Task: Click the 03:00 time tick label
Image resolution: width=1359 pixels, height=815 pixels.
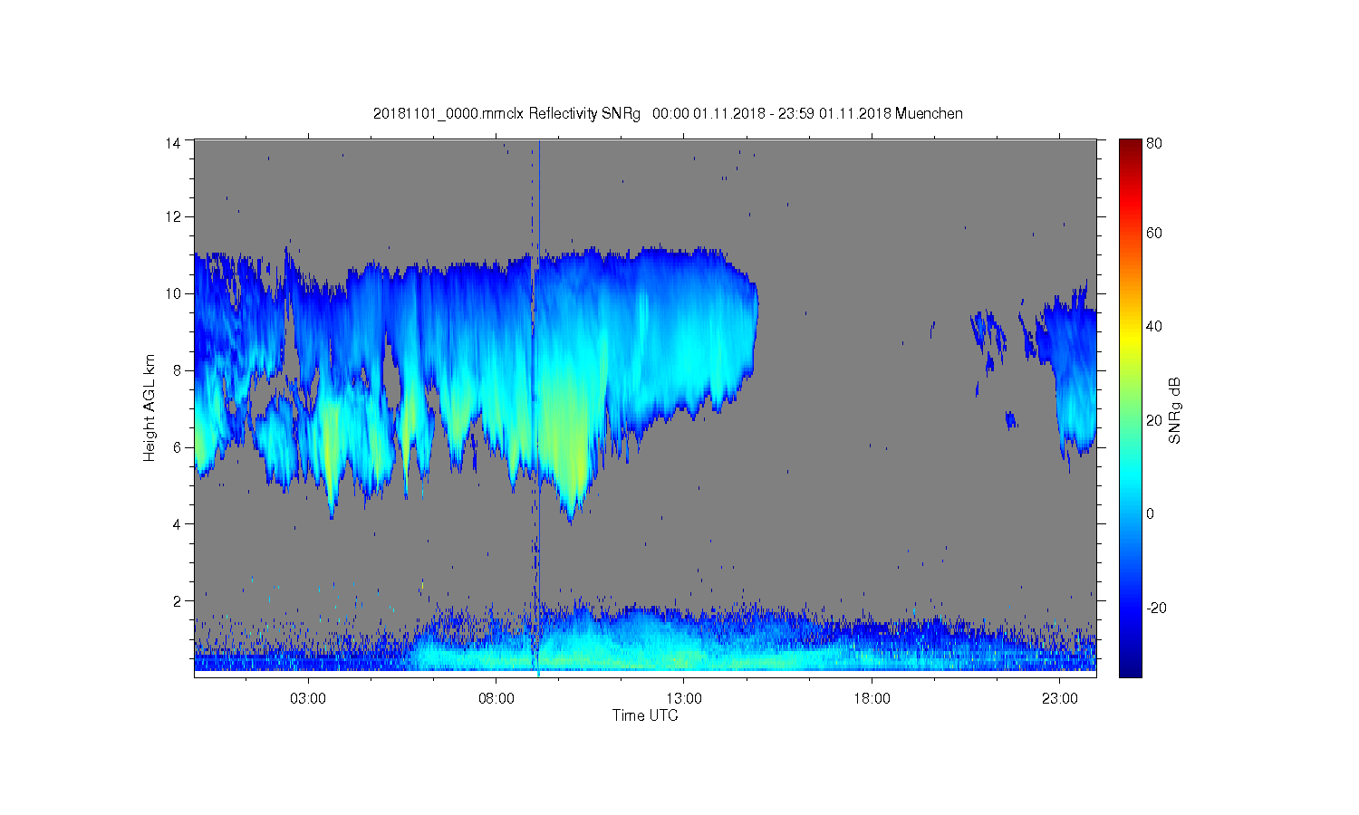Action: (308, 699)
